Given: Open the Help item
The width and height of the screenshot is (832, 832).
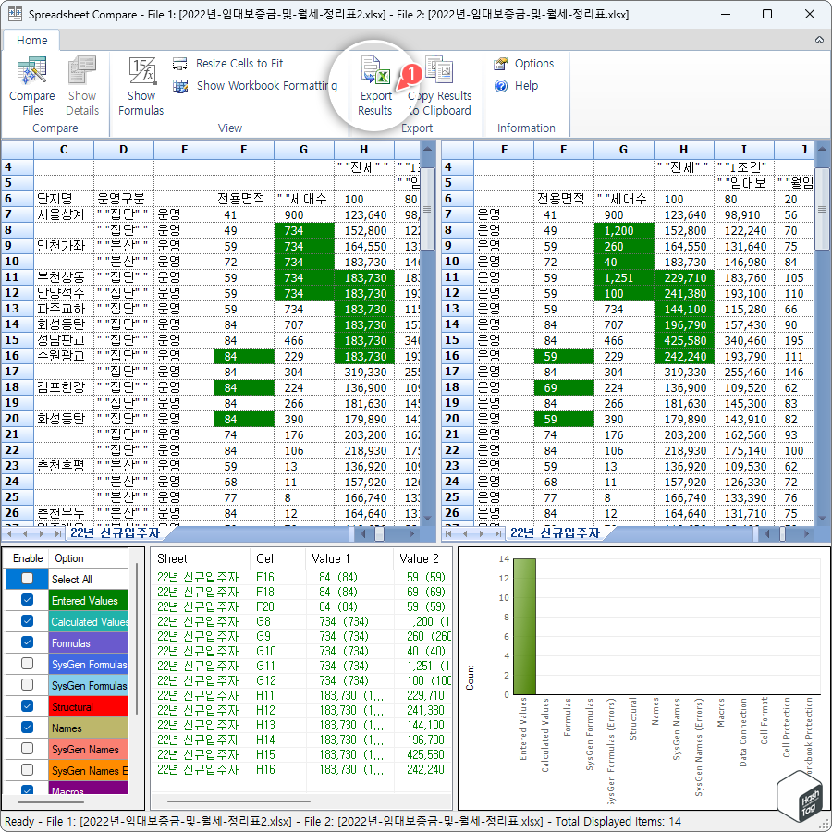Looking at the screenshot, I should click(x=516, y=86).
